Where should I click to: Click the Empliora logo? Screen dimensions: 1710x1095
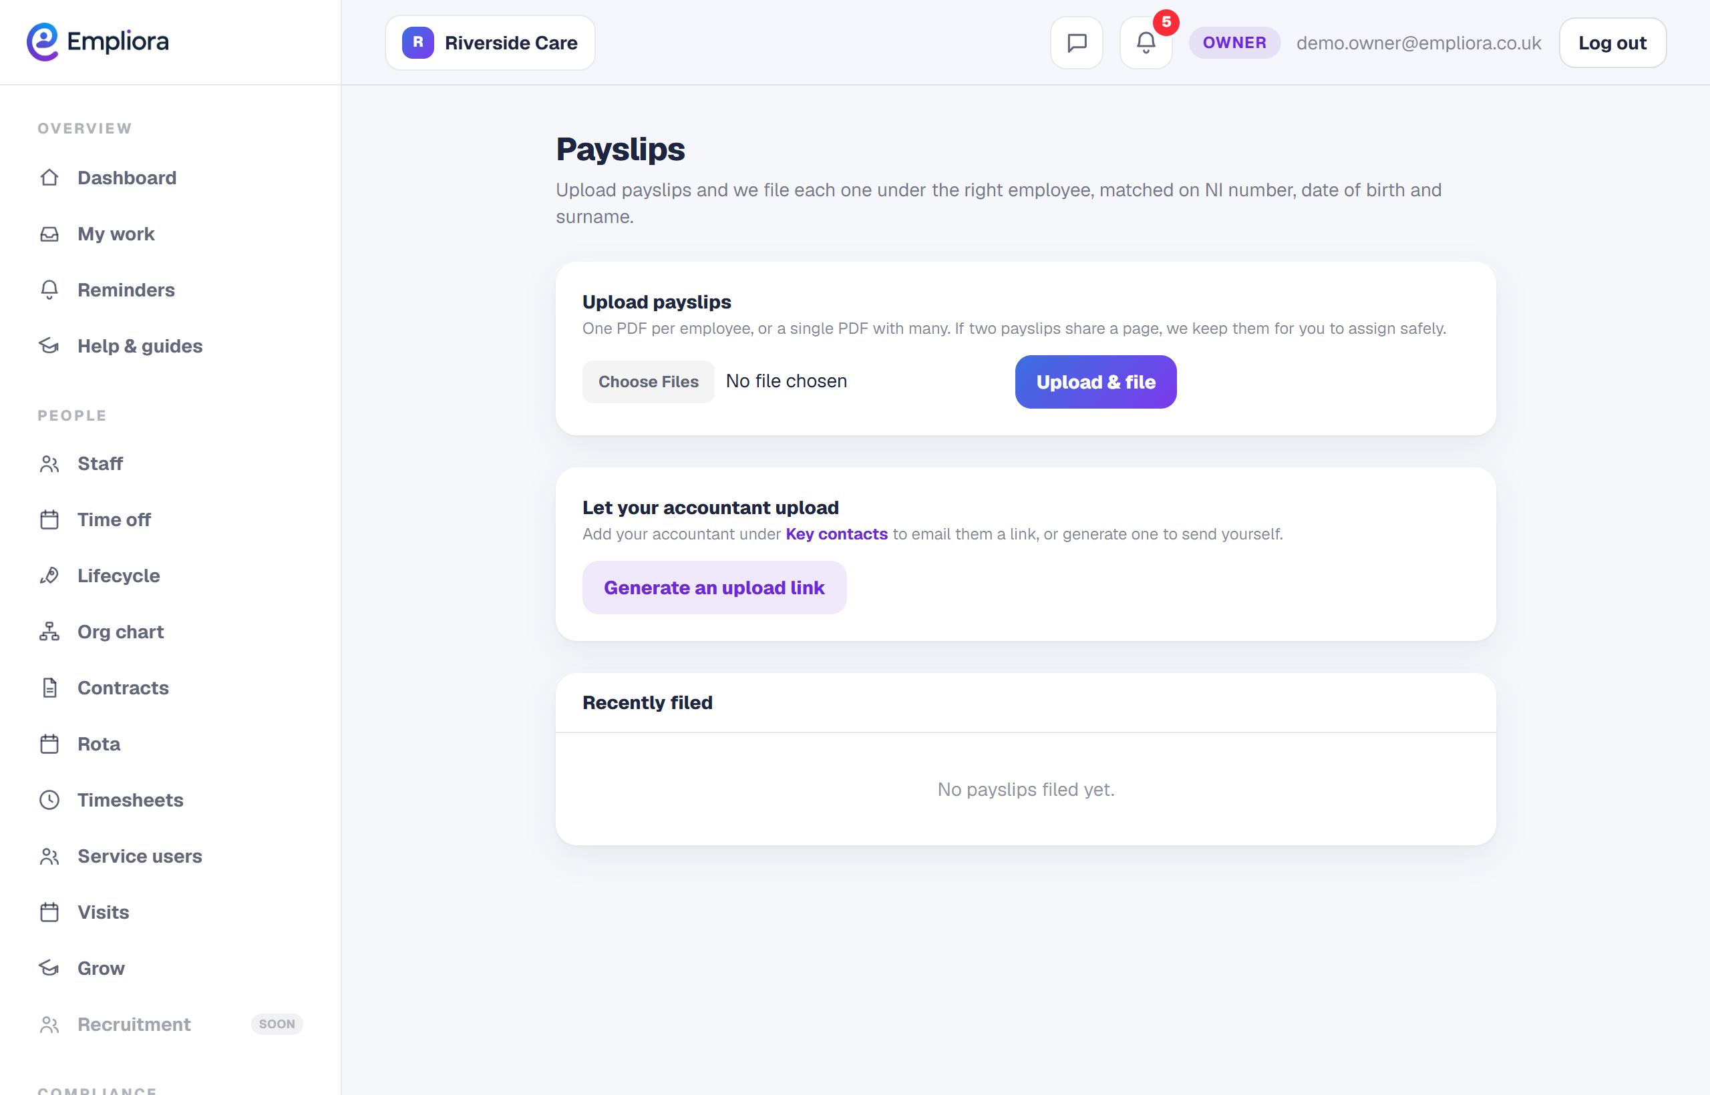point(98,42)
